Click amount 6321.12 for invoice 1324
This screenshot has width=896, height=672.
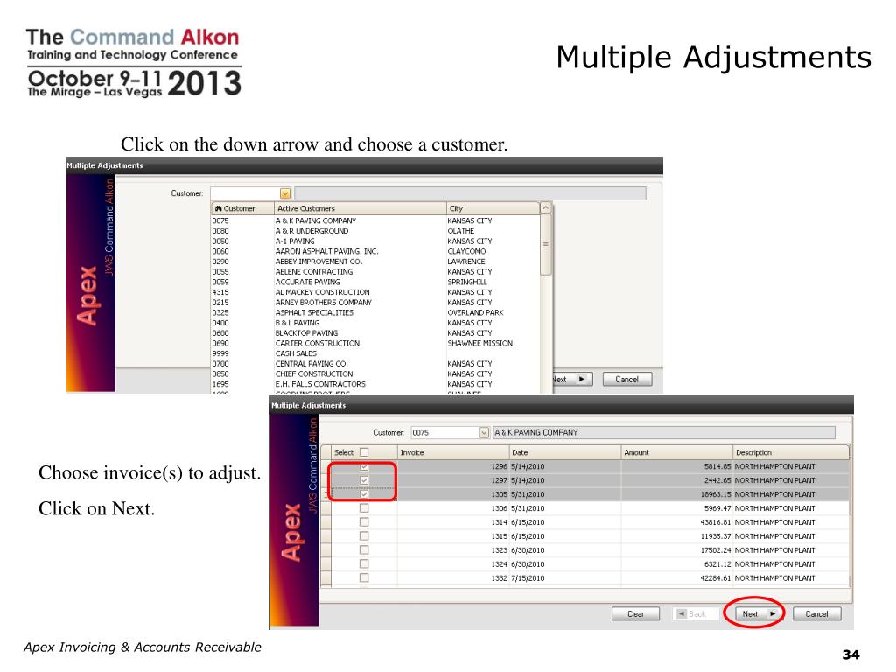717,564
